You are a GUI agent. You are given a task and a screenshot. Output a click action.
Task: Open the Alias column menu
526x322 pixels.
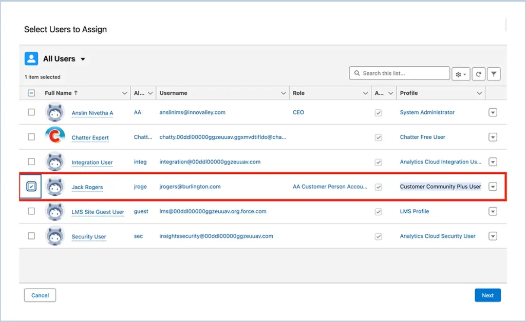[151, 93]
